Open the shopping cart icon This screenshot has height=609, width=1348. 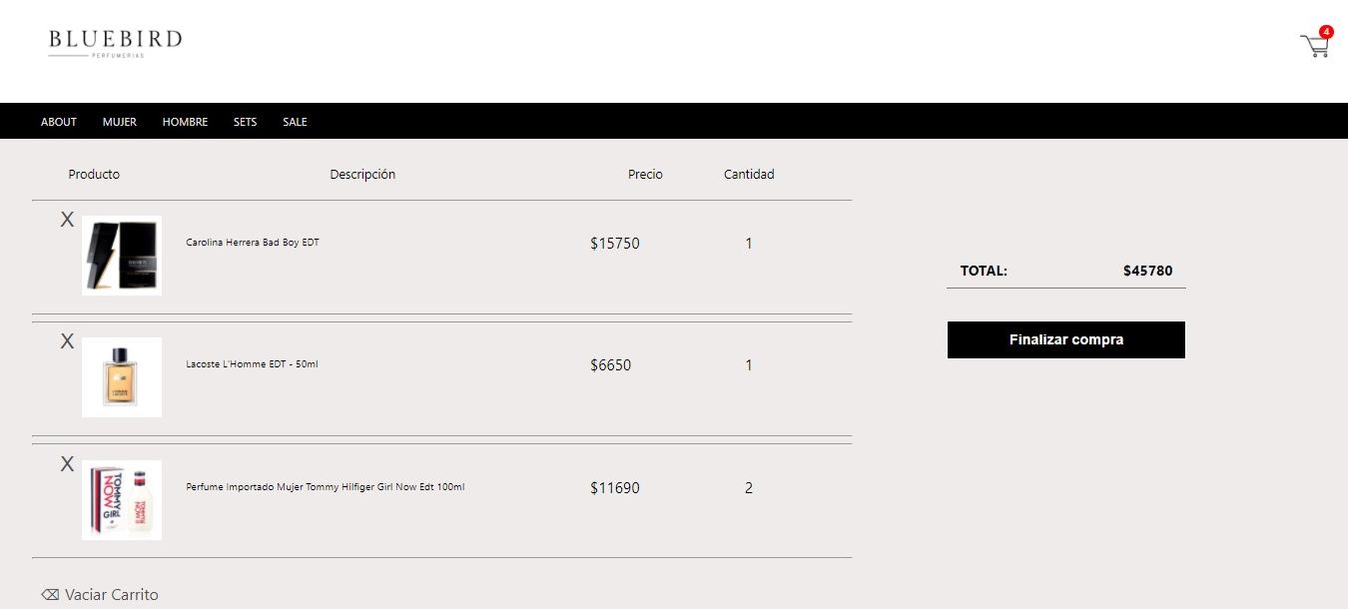click(x=1314, y=44)
